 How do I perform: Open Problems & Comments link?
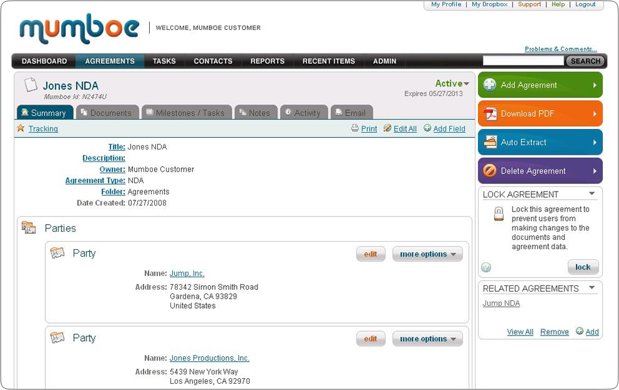561,49
